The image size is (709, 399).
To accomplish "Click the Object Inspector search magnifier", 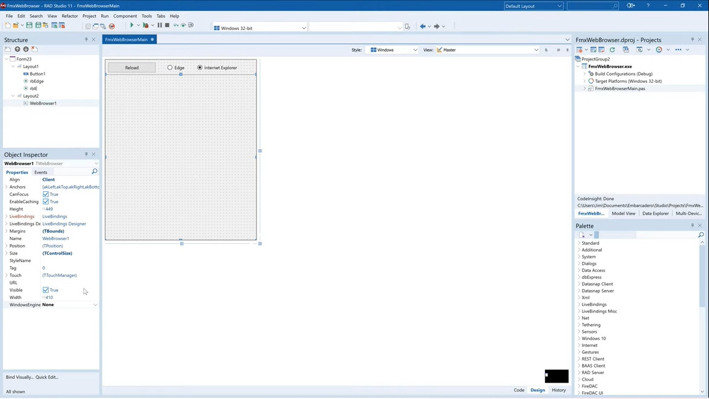I will tap(94, 172).
